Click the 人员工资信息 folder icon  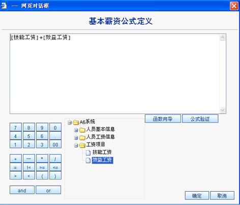click(x=82, y=137)
